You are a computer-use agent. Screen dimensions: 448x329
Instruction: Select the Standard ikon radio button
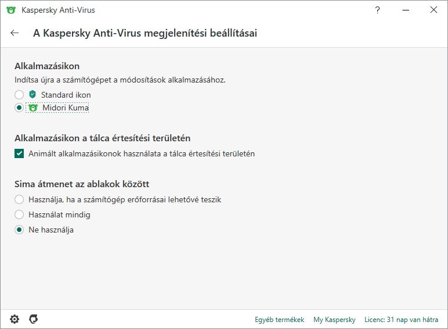point(19,95)
